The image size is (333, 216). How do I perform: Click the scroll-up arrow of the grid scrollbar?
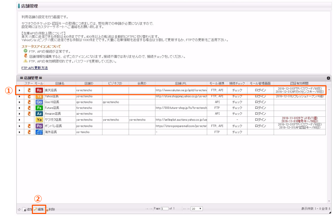329,90
